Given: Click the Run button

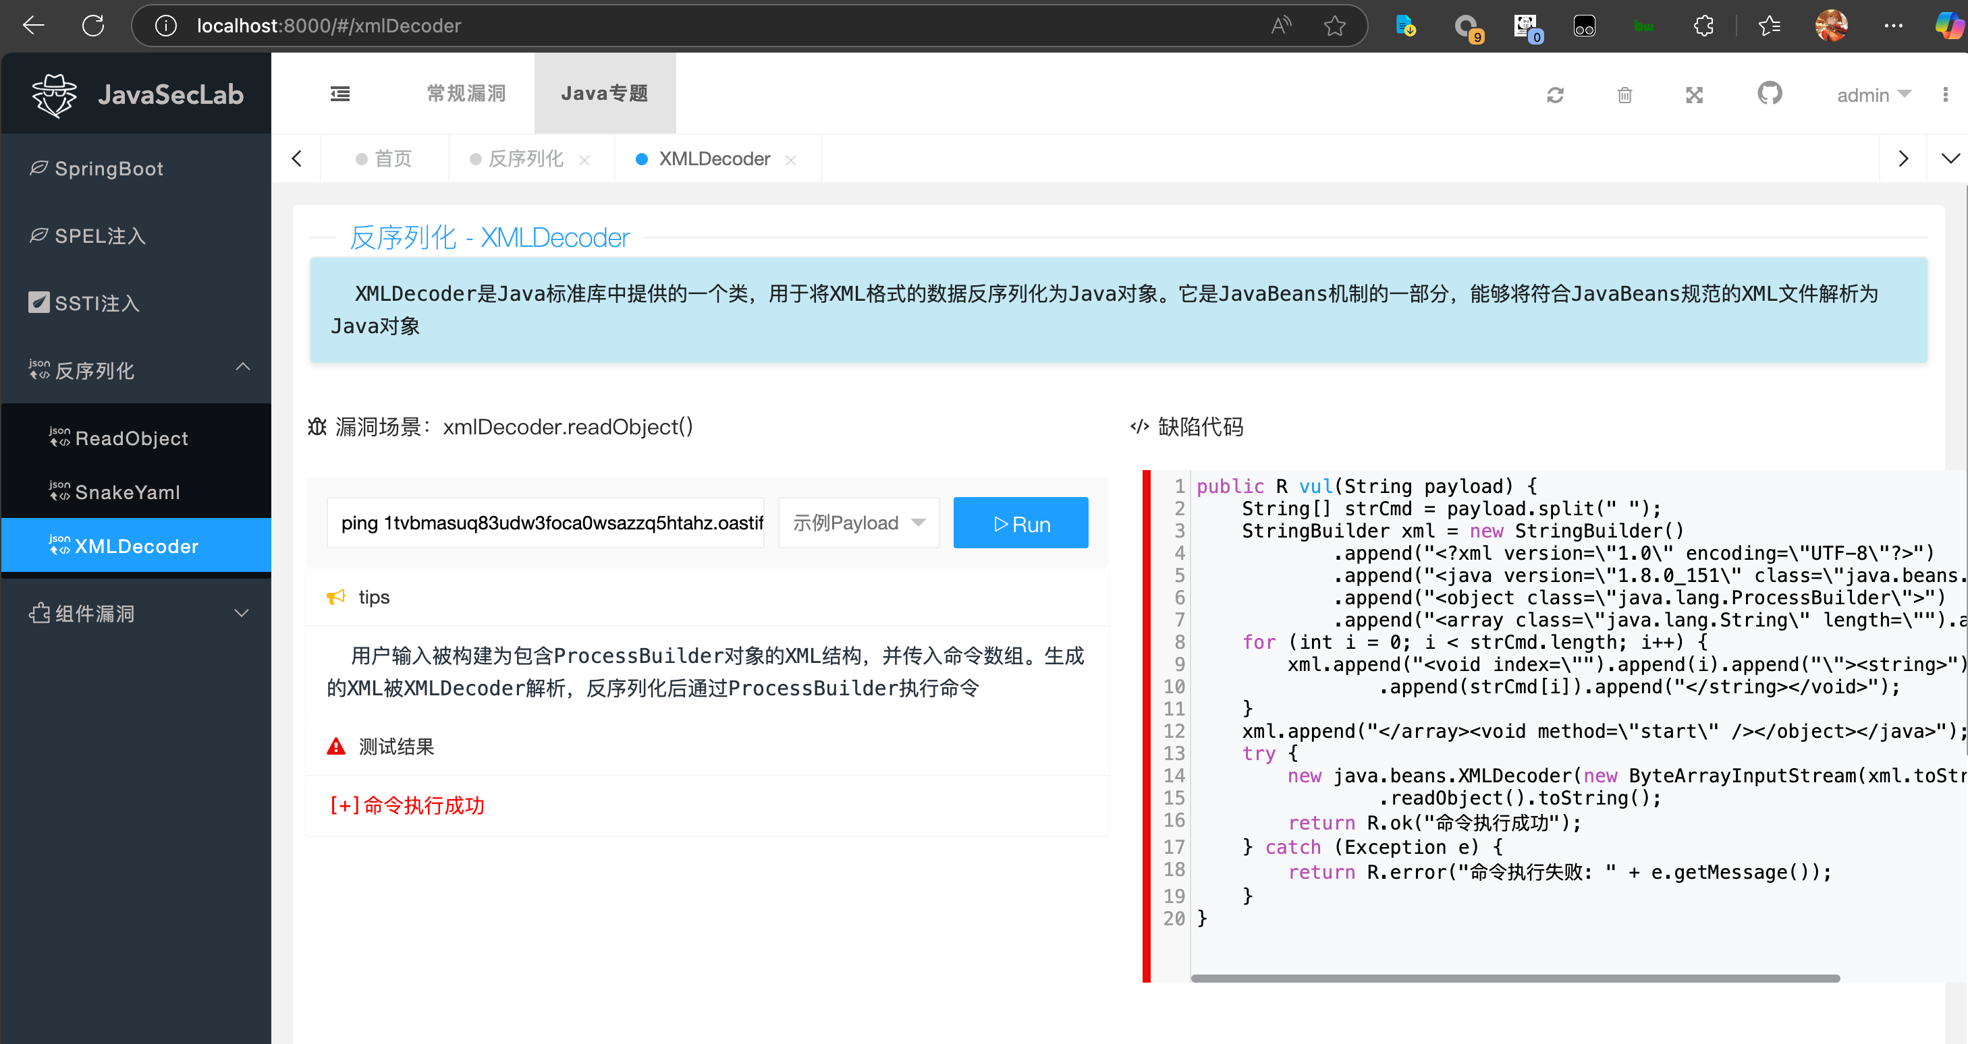Looking at the screenshot, I should [1020, 523].
